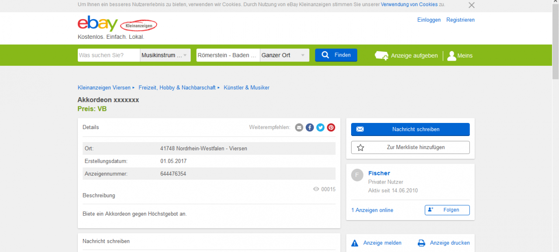This screenshot has width=559, height=252.
Task: Open seller name Fischer
Action: [x=379, y=173]
